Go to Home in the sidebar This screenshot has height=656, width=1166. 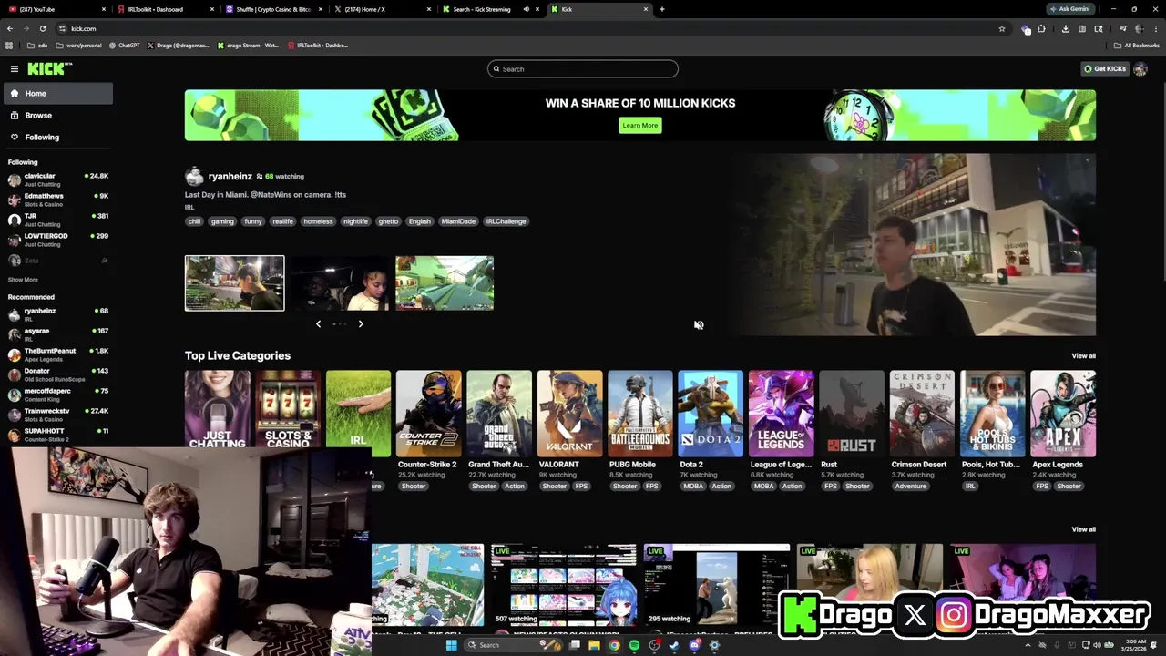pos(58,93)
